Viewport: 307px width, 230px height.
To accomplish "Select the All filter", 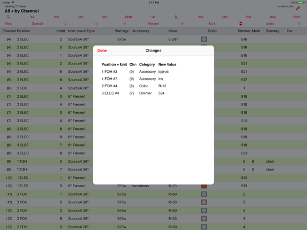I will pyautogui.click(x=32, y=17).
